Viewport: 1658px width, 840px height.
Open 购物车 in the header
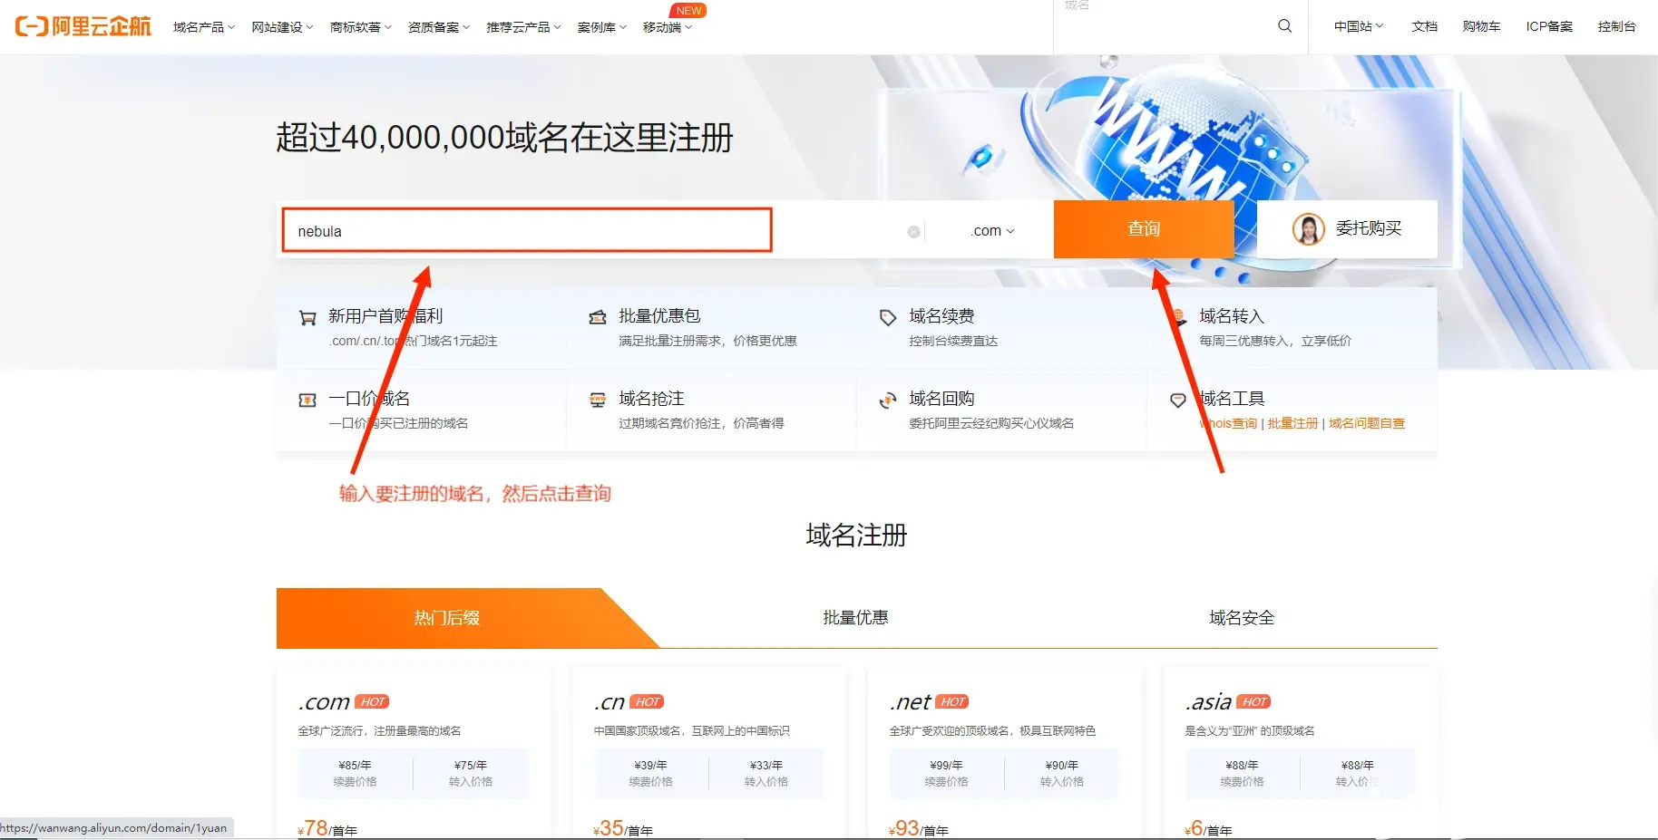coord(1481,26)
